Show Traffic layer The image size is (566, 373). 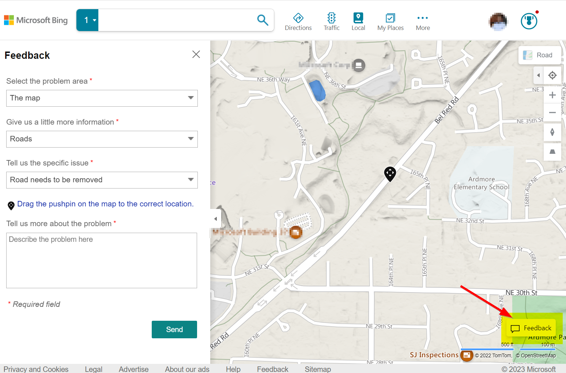(332, 22)
